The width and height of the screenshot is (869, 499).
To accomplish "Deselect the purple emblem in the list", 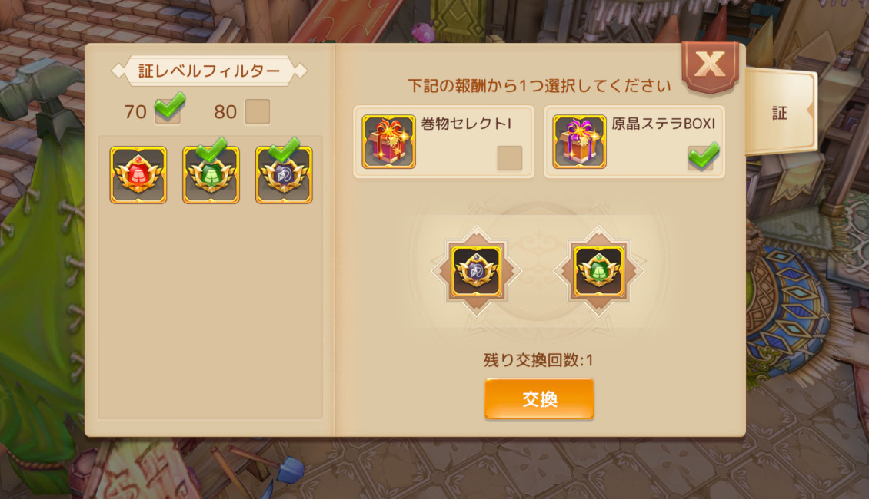I will (x=284, y=175).
